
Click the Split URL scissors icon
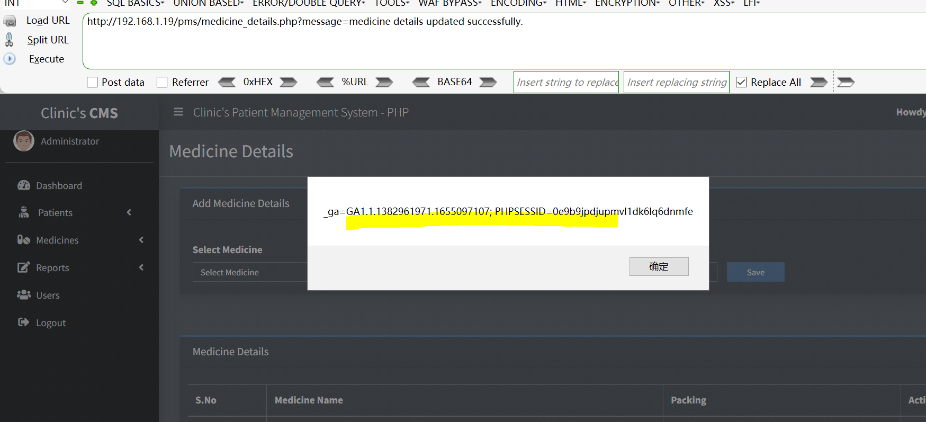[x=9, y=40]
